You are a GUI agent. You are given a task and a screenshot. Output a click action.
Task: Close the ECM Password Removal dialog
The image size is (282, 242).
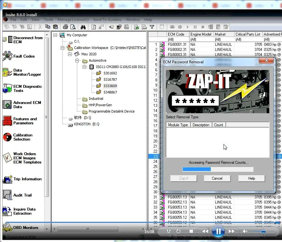point(266,60)
